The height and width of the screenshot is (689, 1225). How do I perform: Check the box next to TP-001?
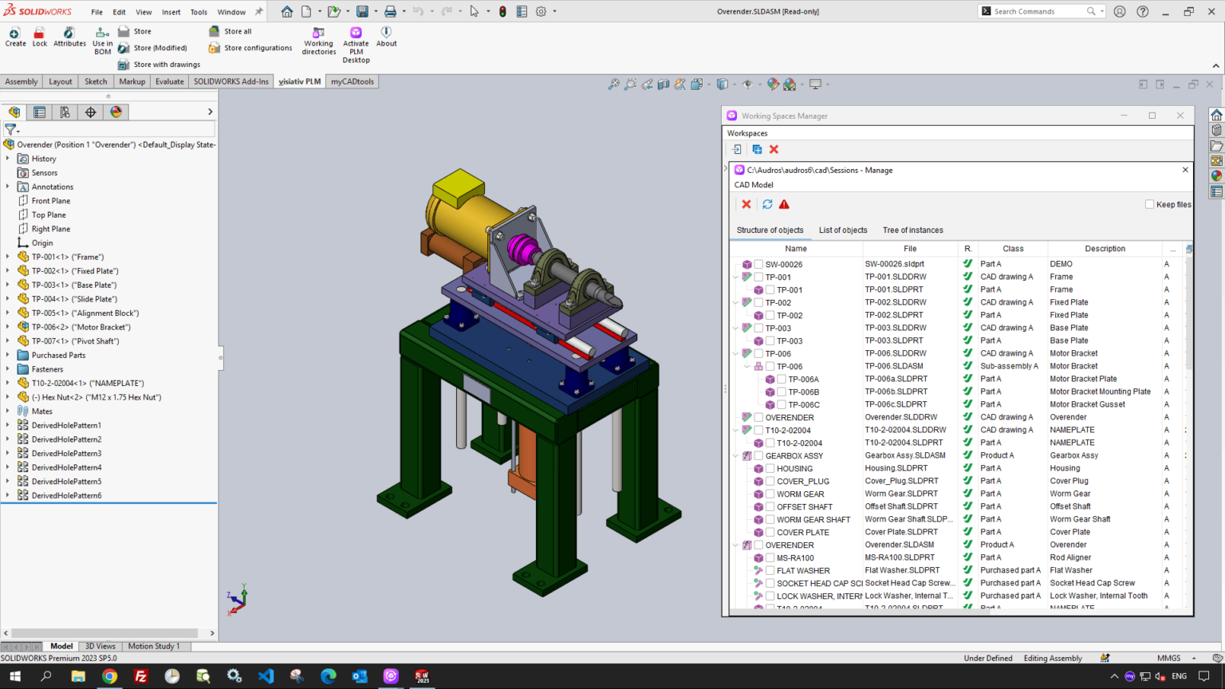(x=758, y=277)
